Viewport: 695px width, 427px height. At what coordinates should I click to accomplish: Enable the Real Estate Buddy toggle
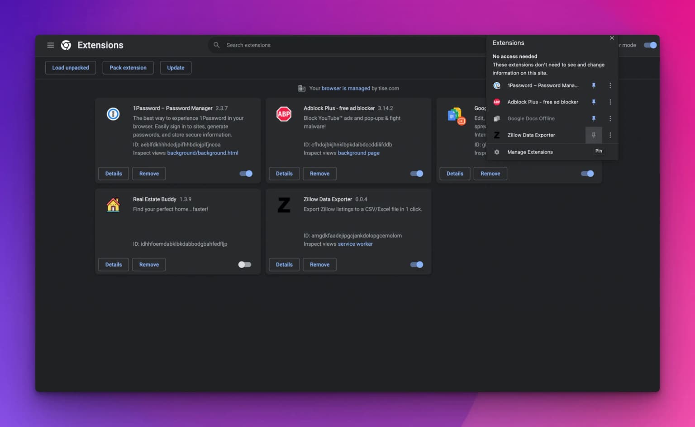point(245,265)
